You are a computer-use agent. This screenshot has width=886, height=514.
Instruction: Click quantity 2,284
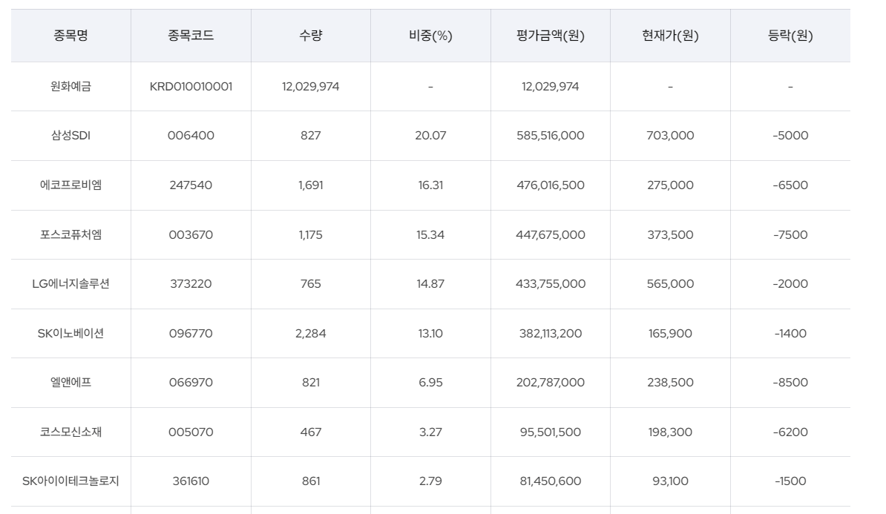(x=311, y=333)
